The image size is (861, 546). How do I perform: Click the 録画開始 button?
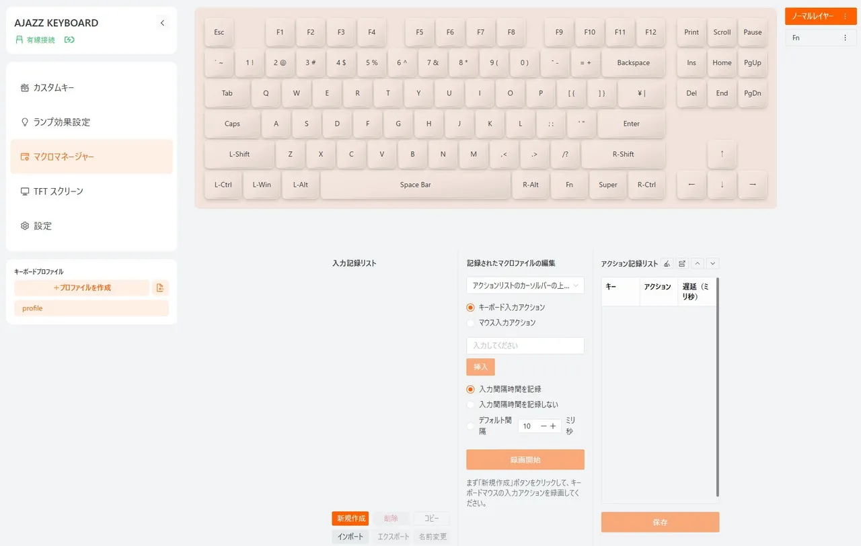[x=525, y=460]
